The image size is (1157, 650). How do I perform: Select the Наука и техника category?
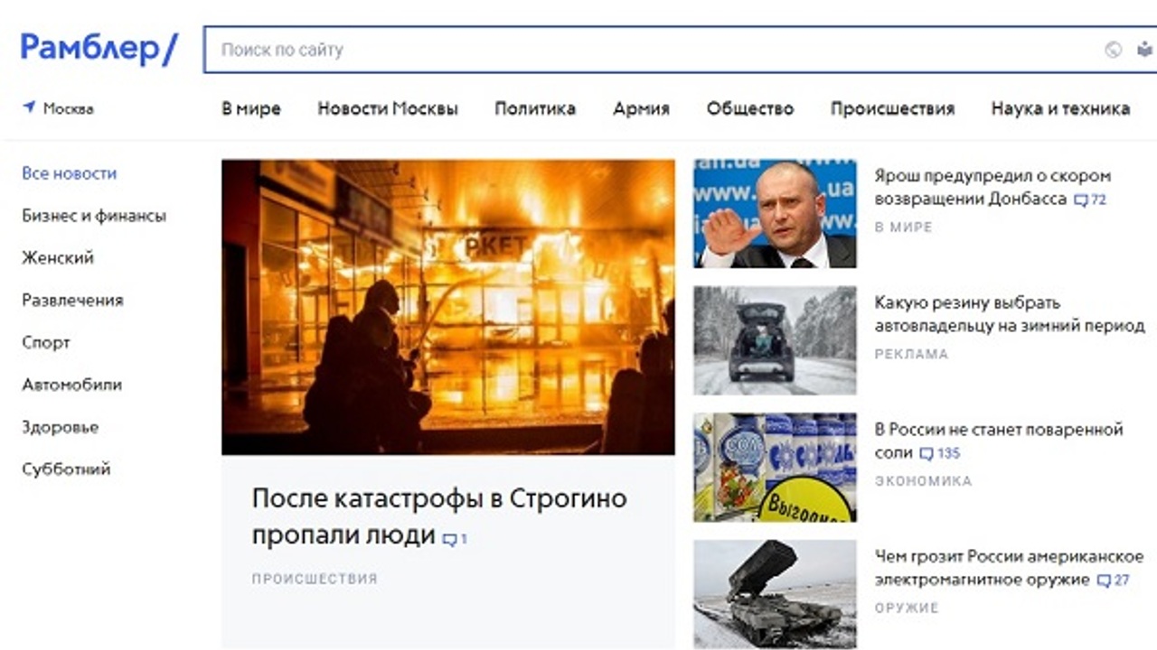(1060, 108)
